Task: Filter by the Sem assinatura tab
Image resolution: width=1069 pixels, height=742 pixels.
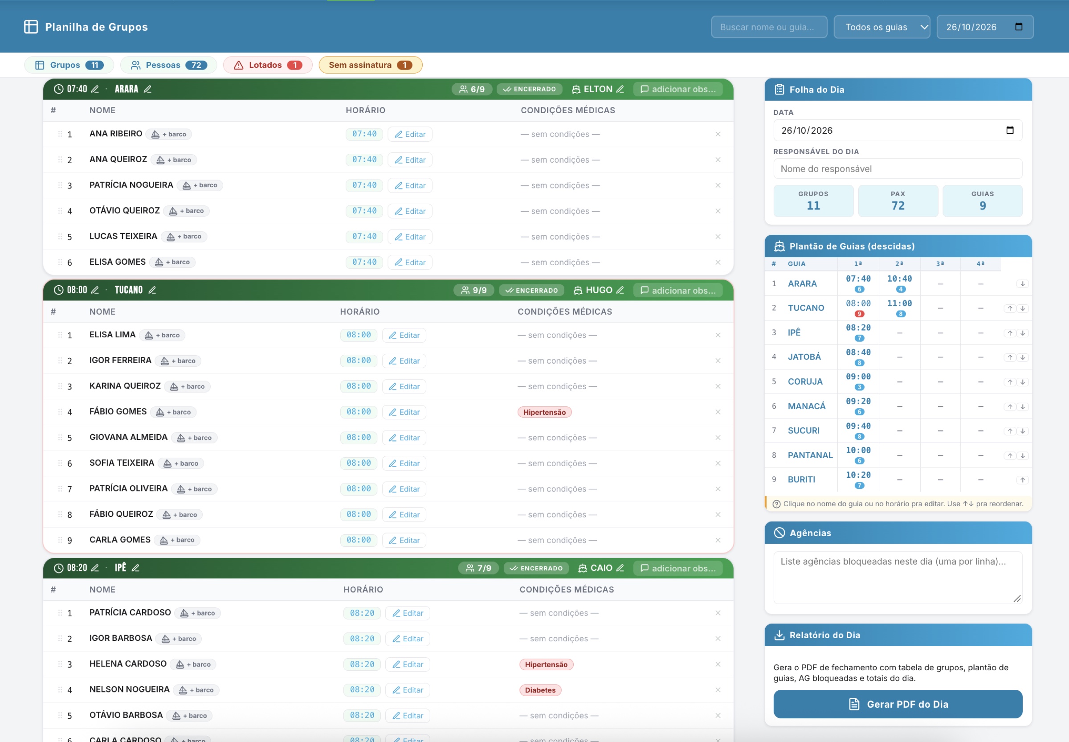Action: click(370, 65)
